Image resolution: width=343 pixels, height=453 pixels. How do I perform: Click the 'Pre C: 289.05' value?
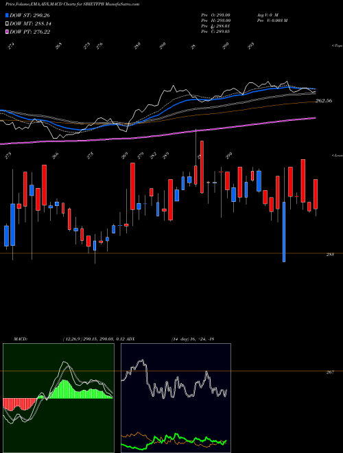215,32
